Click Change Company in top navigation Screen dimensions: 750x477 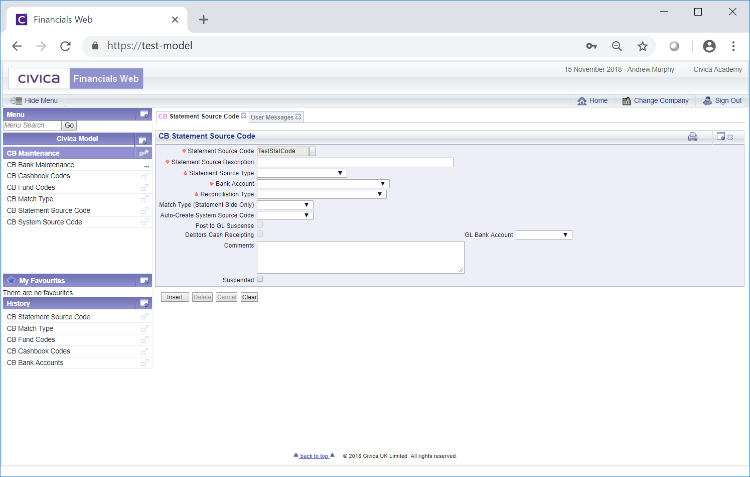655,100
